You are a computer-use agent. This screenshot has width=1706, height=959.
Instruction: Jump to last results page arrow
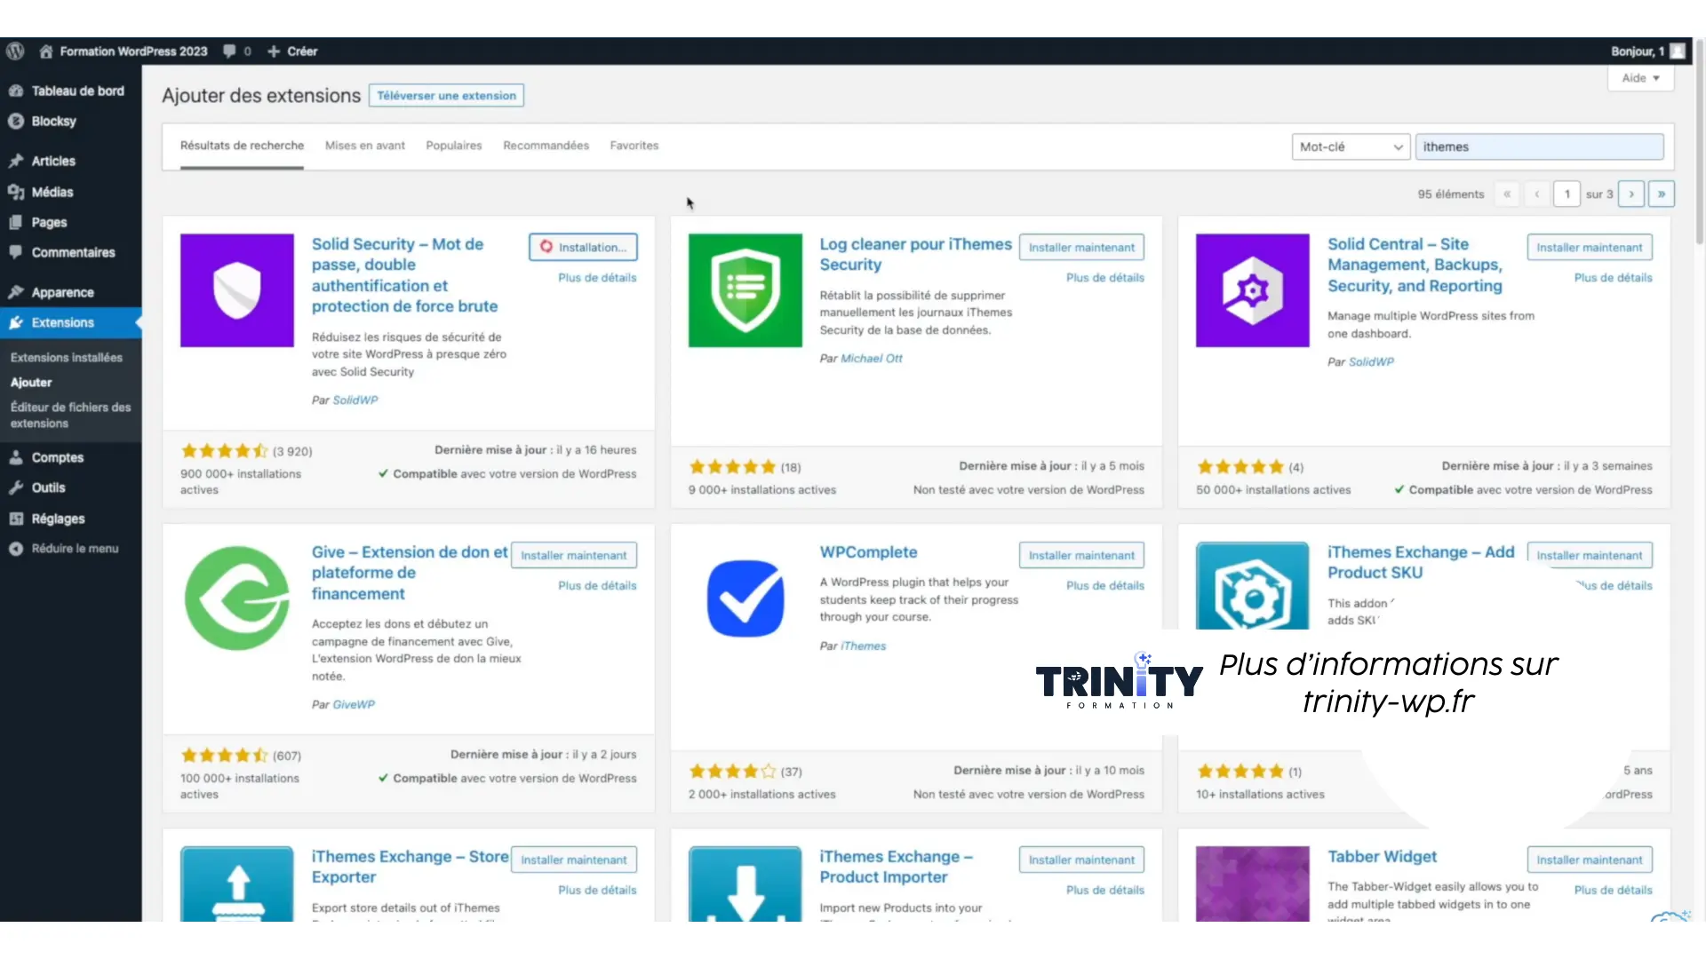(x=1661, y=194)
